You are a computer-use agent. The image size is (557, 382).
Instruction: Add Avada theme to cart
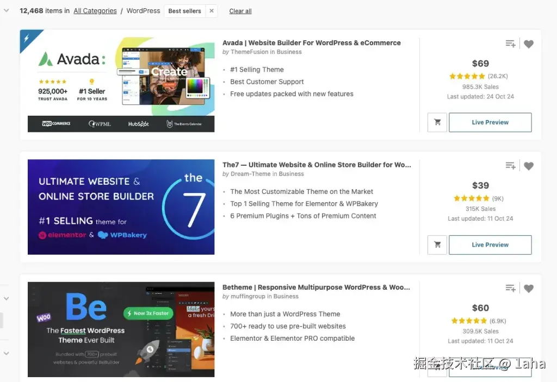(437, 122)
